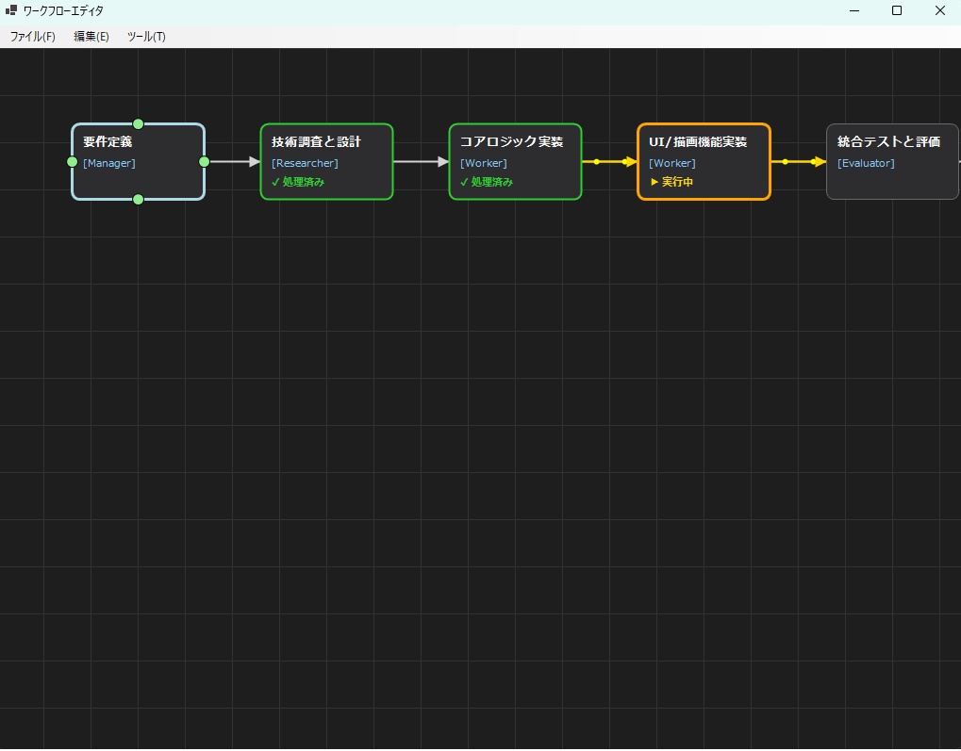Select the コアロジック実装 node
Image resolution: width=961 pixels, height=751 pixels.
[516, 162]
